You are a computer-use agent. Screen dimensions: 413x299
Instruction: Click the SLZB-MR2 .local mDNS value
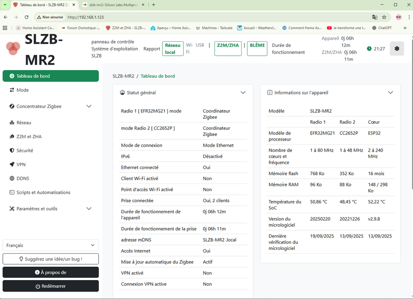[x=219, y=240]
